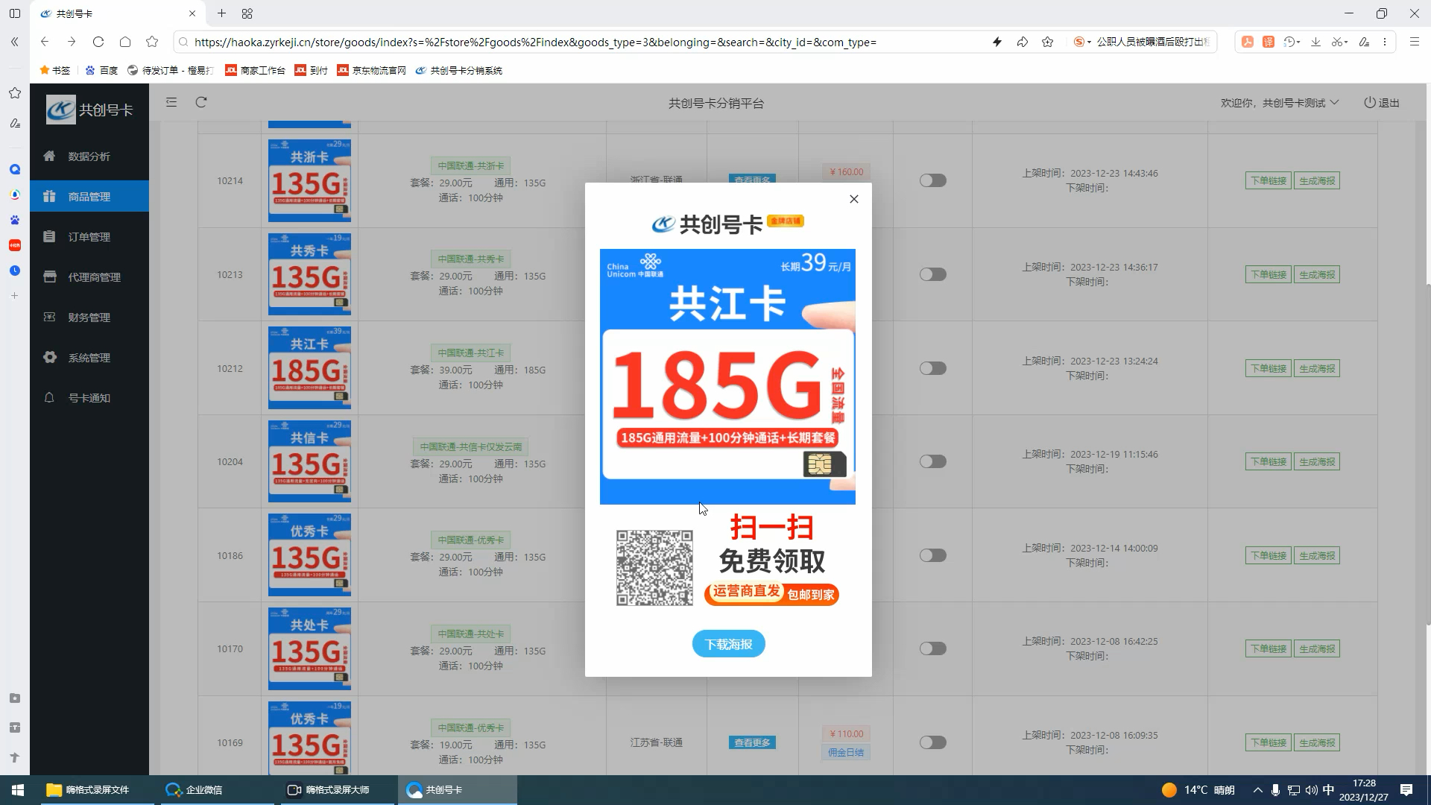This screenshot has width=1431, height=805.
Task: Toggle the switch for goods 10170
Action: [932, 648]
